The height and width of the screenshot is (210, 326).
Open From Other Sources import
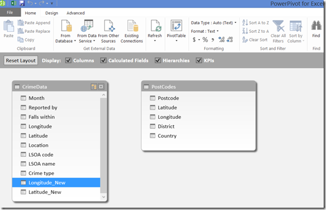108,31
